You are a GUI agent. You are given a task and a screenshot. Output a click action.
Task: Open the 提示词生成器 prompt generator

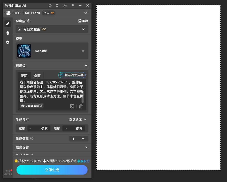click(x=72, y=75)
